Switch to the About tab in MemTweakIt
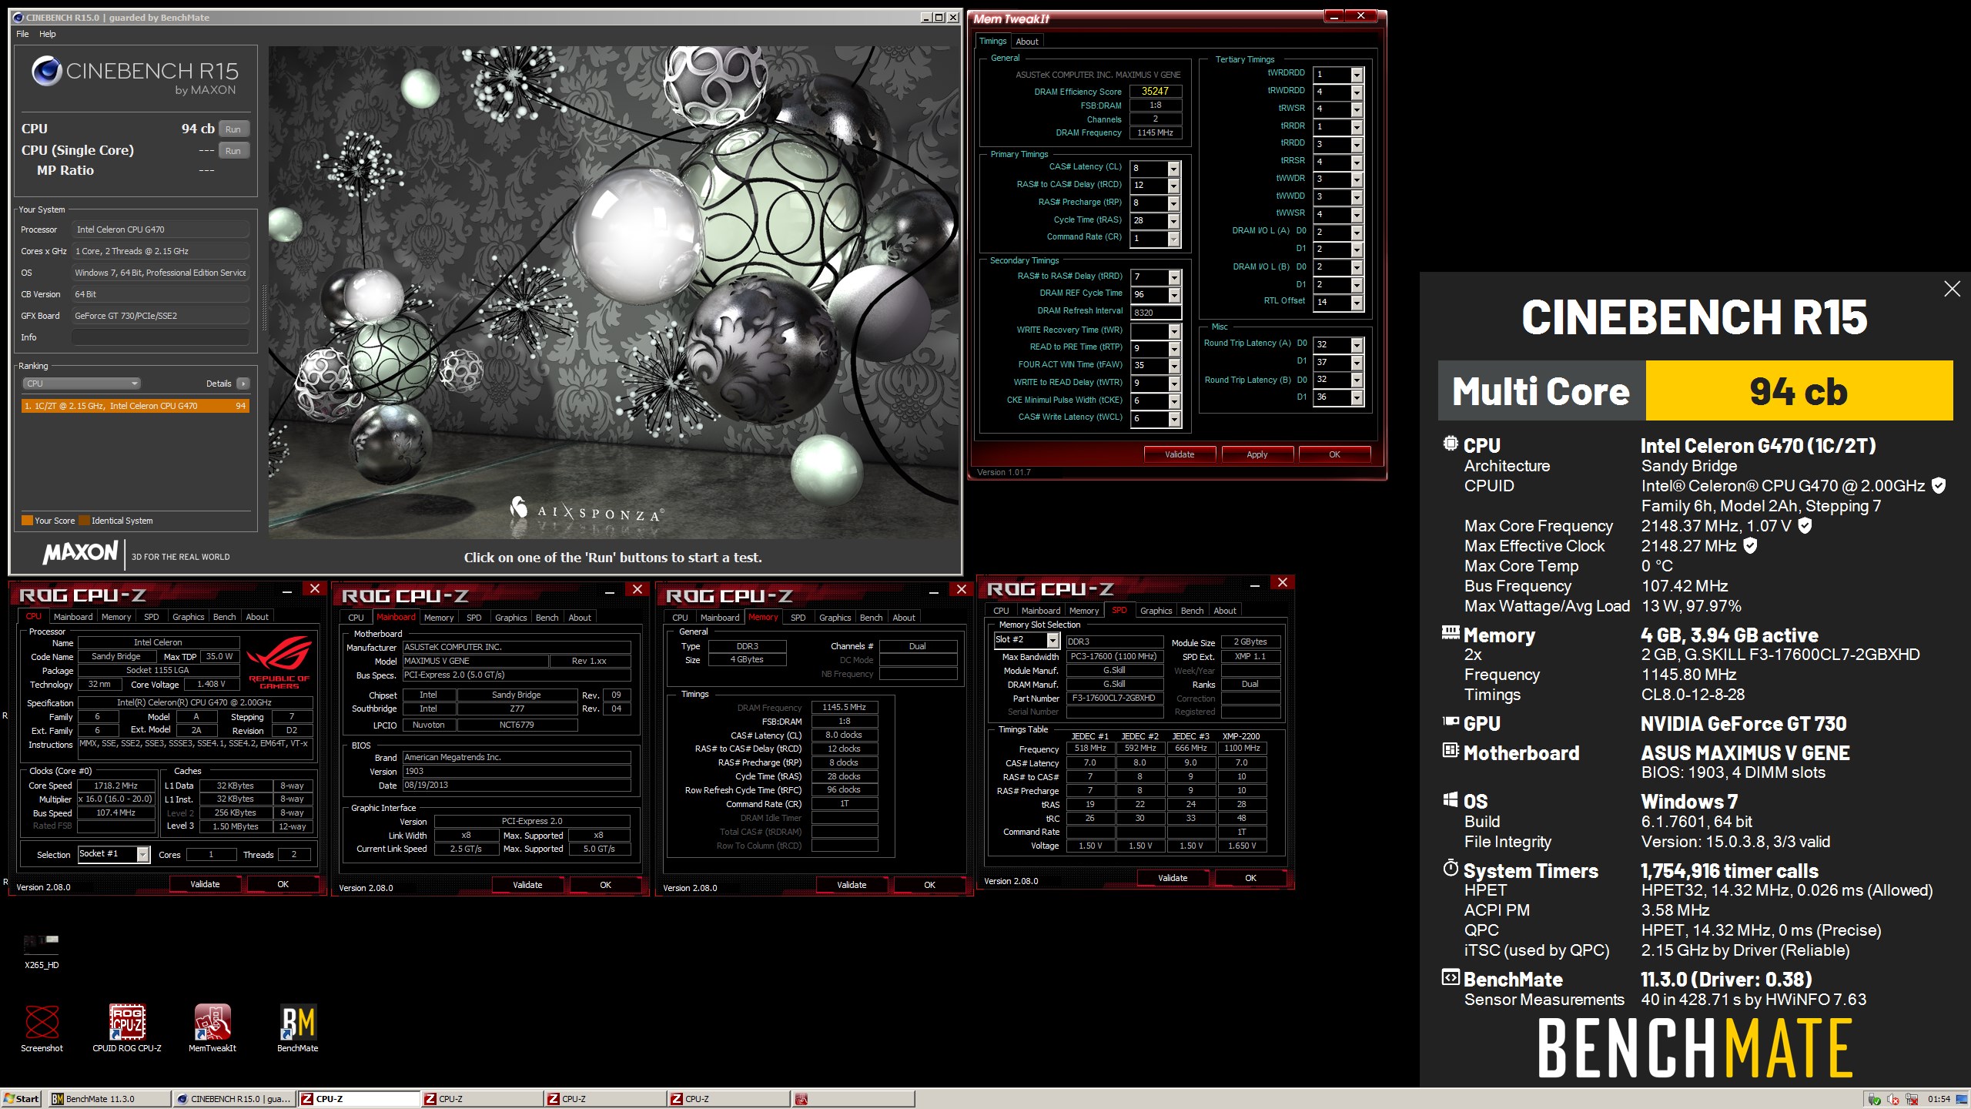 [x=1026, y=42]
